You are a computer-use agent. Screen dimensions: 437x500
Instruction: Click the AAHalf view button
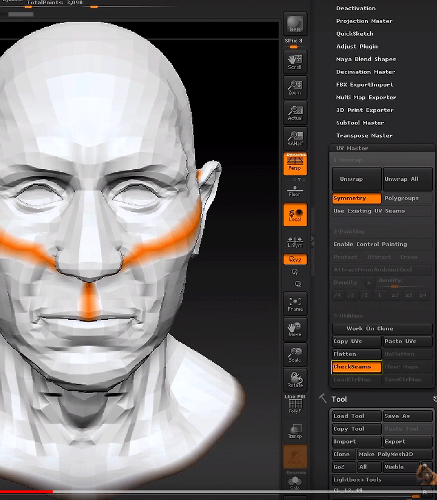[295, 138]
